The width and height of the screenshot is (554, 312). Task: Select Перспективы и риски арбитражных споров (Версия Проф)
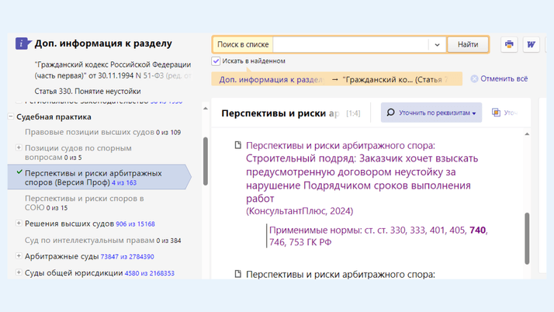tap(99, 177)
